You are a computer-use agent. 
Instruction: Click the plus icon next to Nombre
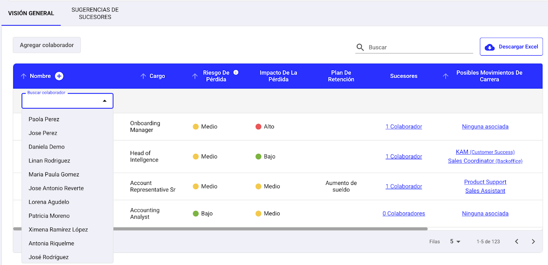click(x=59, y=76)
